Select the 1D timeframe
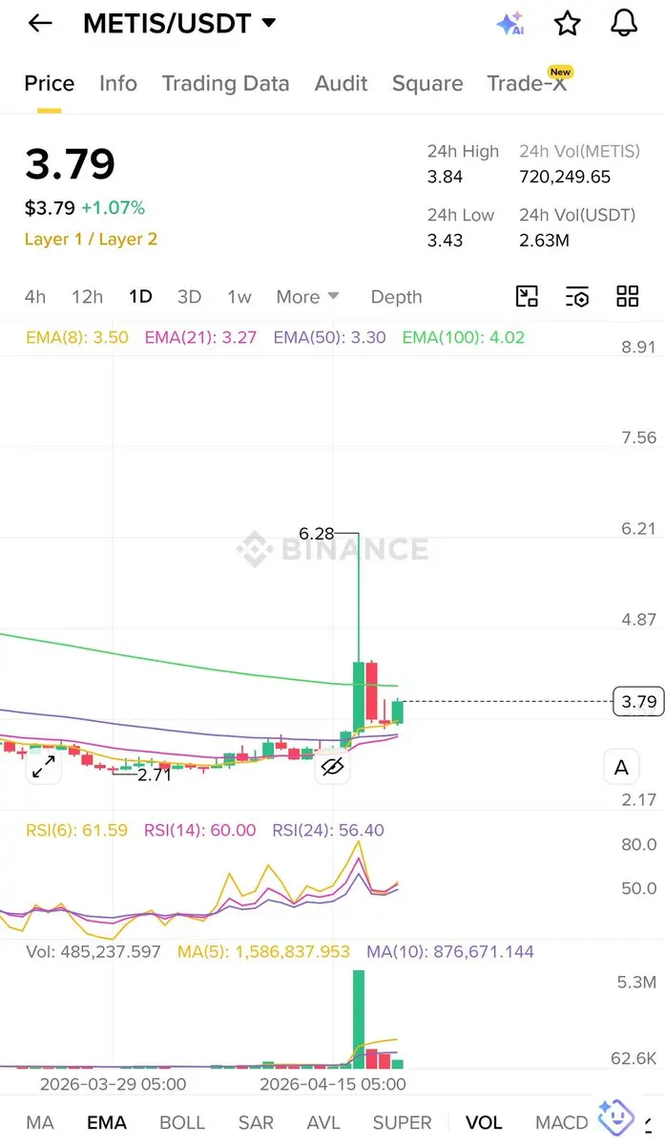 [x=140, y=297]
